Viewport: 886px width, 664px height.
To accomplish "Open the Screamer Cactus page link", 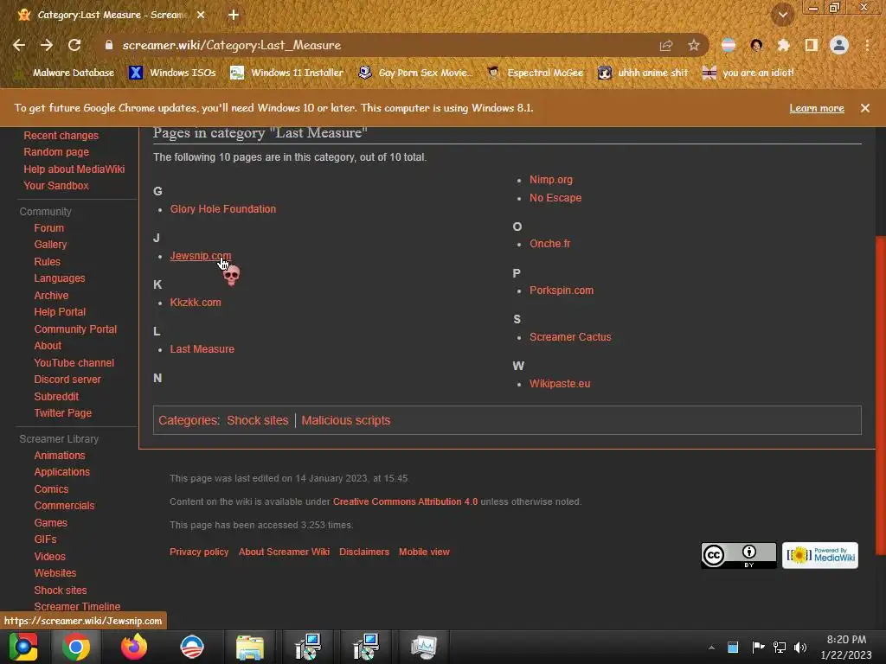I will [570, 337].
